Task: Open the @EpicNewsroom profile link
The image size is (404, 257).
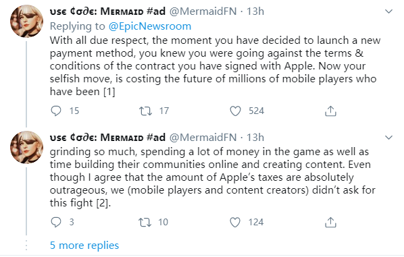Action: tap(150, 26)
